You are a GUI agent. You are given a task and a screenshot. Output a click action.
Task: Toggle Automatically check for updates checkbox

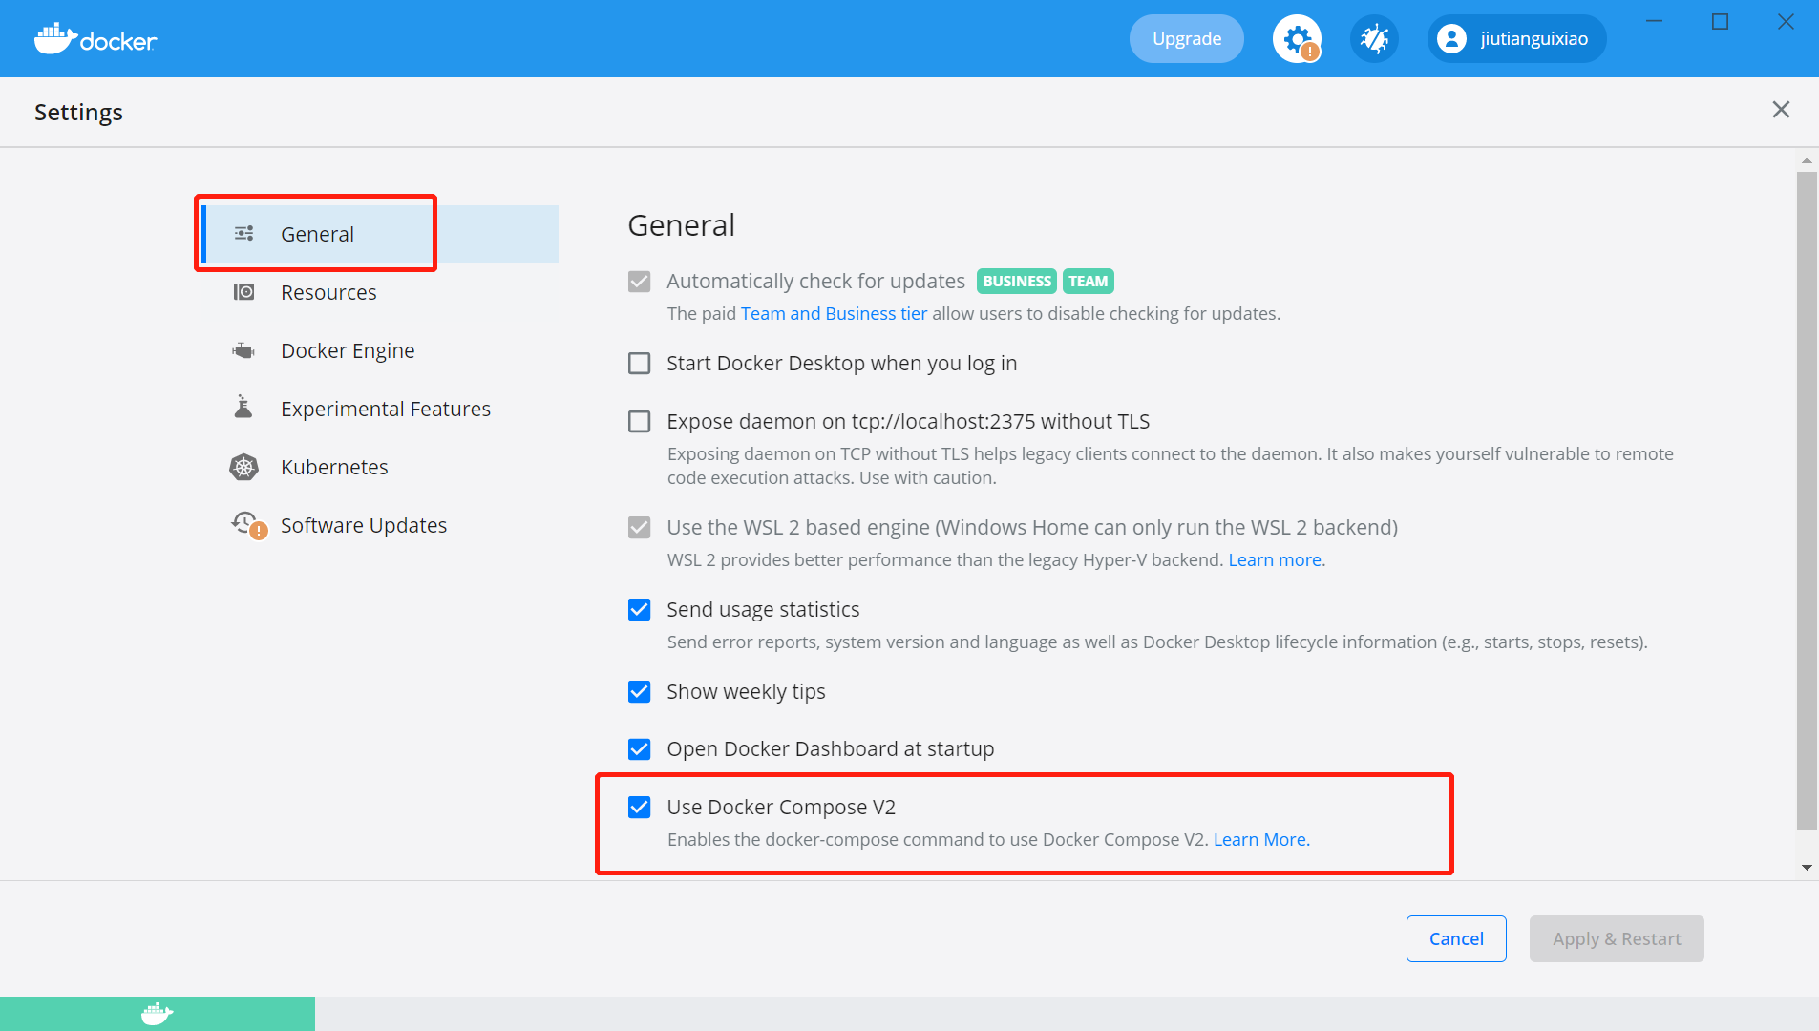[x=640, y=282]
